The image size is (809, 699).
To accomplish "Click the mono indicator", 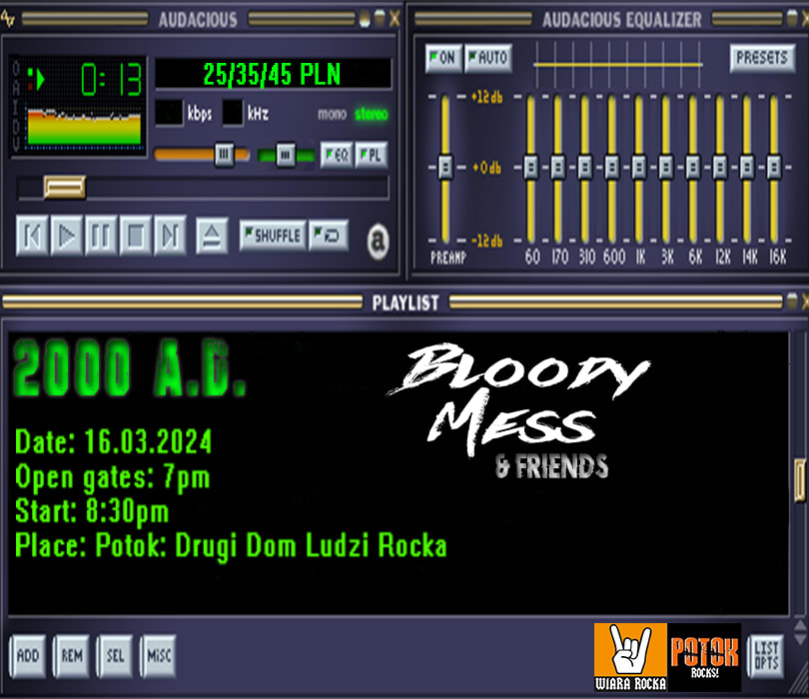I will pyautogui.click(x=332, y=114).
